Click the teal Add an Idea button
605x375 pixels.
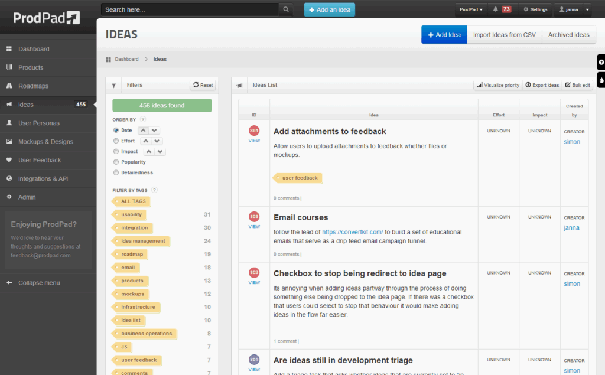click(330, 9)
